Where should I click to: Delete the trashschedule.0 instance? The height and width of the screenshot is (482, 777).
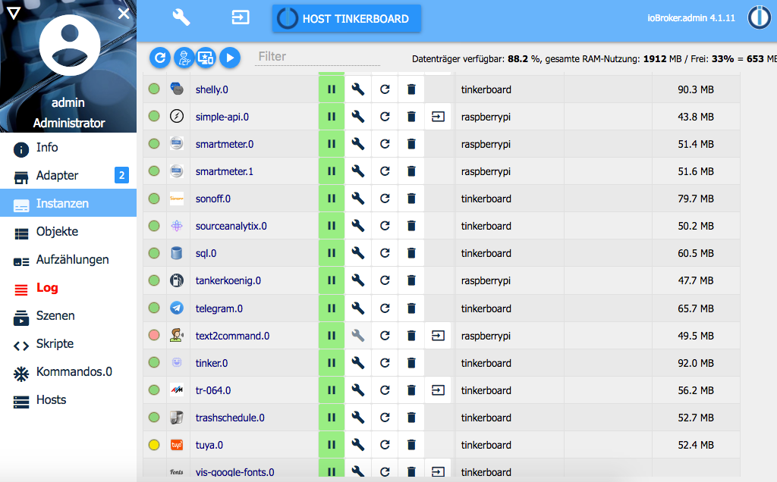(411, 418)
